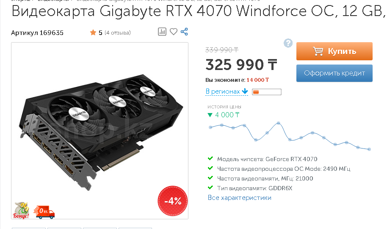Click the peak point on price history chart
The height and width of the screenshot is (229, 387).
[x=279, y=123]
